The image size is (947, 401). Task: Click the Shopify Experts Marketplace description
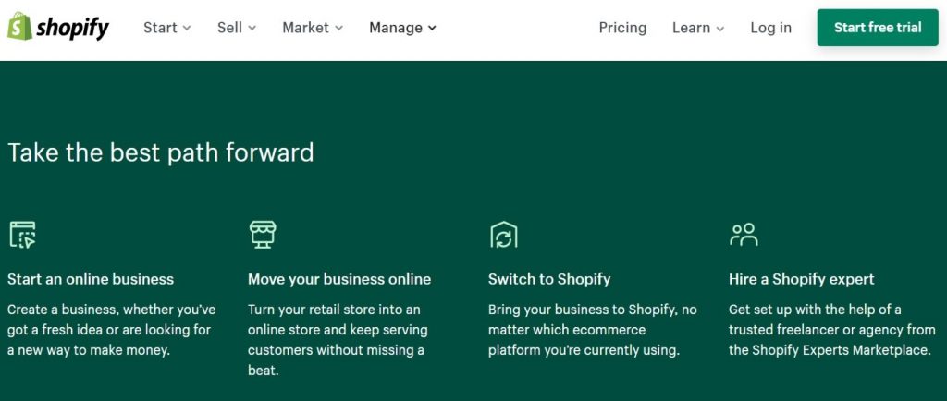pos(831,330)
